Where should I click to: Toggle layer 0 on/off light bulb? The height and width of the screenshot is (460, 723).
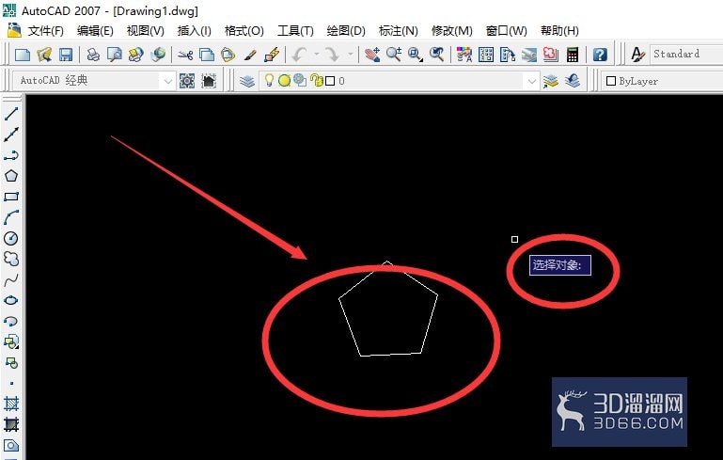[x=269, y=81]
